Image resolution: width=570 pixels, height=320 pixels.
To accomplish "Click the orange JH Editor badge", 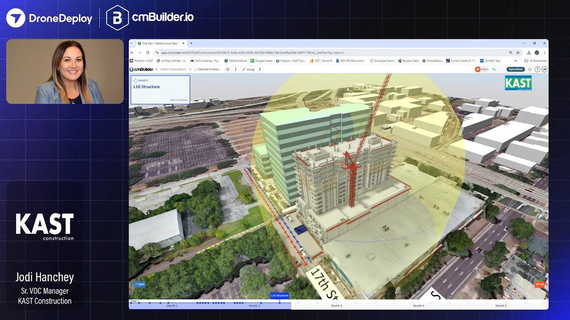I will click(x=482, y=69).
